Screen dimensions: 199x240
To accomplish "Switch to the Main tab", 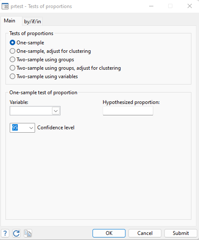I will coord(9,21).
